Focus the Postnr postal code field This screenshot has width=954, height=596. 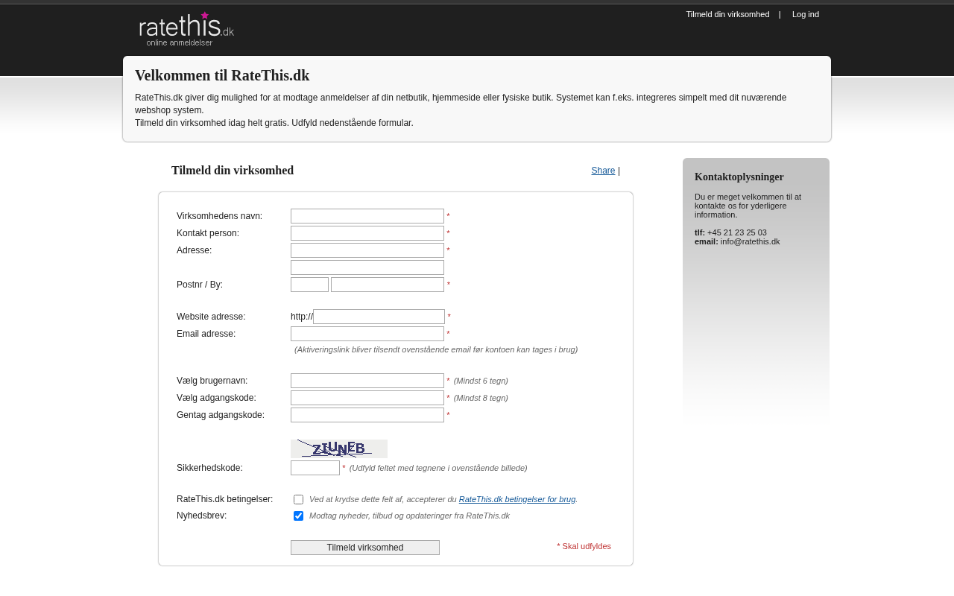(309, 285)
